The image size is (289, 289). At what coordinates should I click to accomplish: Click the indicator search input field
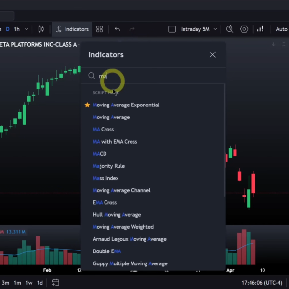(x=154, y=76)
